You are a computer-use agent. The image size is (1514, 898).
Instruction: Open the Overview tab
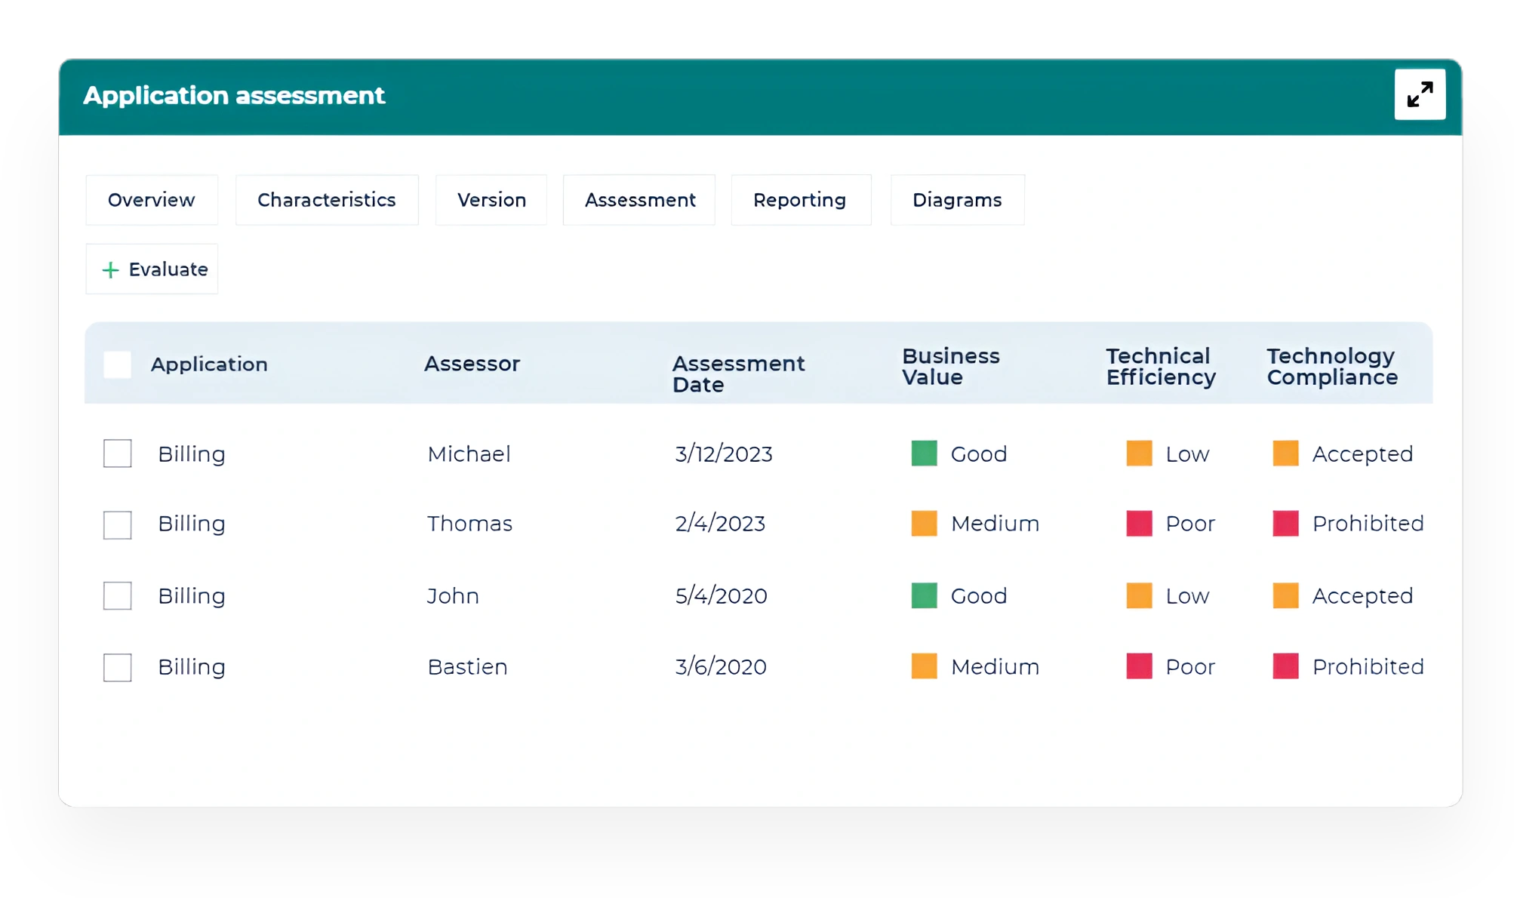point(152,200)
